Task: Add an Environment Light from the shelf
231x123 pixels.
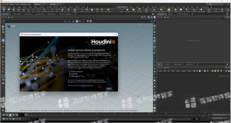Action: [169, 10]
